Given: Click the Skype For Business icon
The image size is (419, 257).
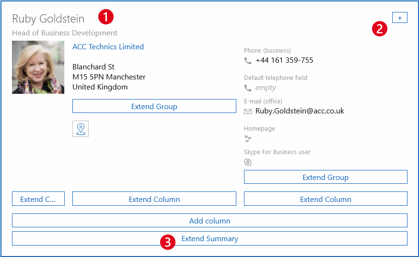Looking at the screenshot, I should click(x=248, y=162).
